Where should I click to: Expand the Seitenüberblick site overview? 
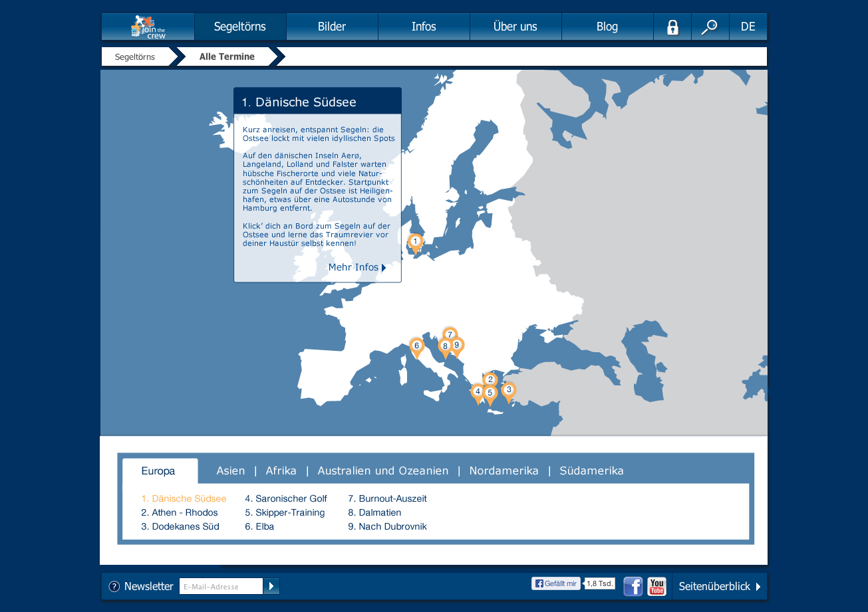point(719,586)
